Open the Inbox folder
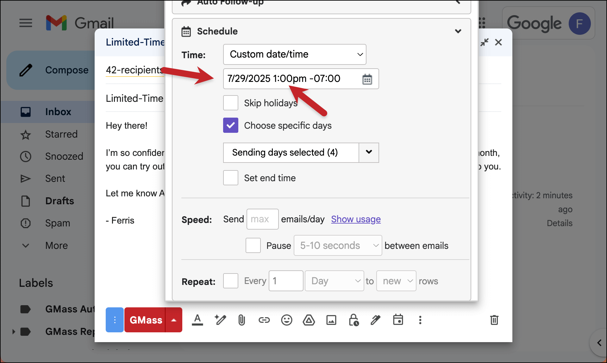This screenshot has width=607, height=363. [x=58, y=112]
